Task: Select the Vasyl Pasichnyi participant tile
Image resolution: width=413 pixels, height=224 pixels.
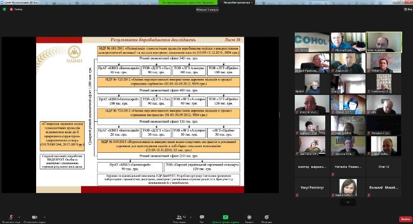Action: coord(312,187)
